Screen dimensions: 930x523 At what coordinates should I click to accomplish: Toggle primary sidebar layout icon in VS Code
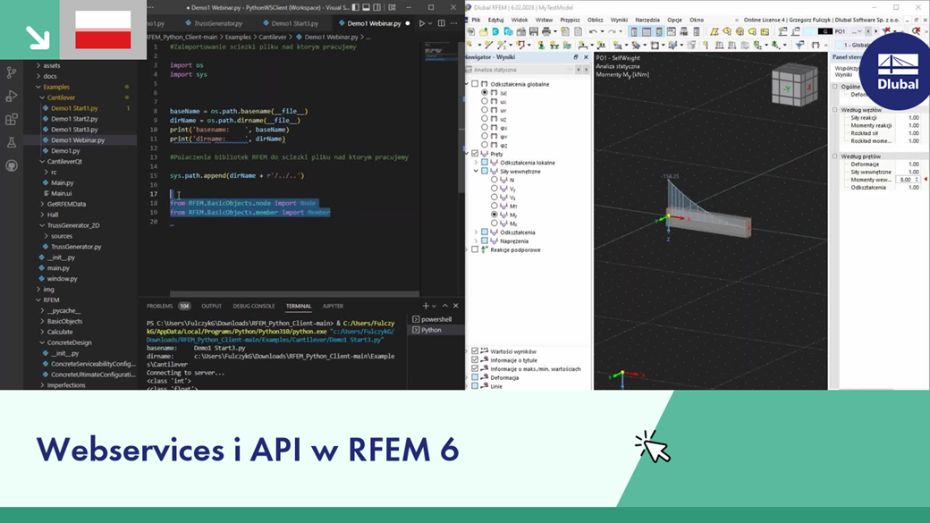coord(355,7)
